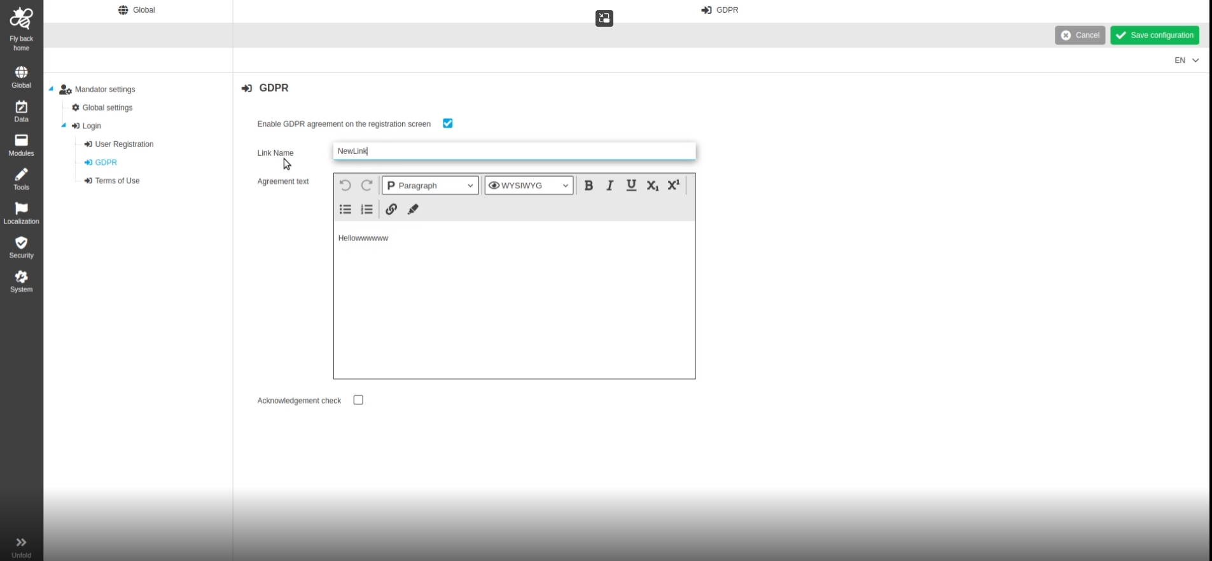The image size is (1212, 561).
Task: Open the WYSIWYG view mode dropdown
Action: point(529,185)
